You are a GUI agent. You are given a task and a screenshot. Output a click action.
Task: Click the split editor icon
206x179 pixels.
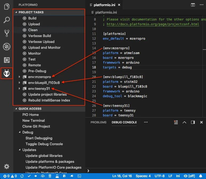[x=193, y=5]
